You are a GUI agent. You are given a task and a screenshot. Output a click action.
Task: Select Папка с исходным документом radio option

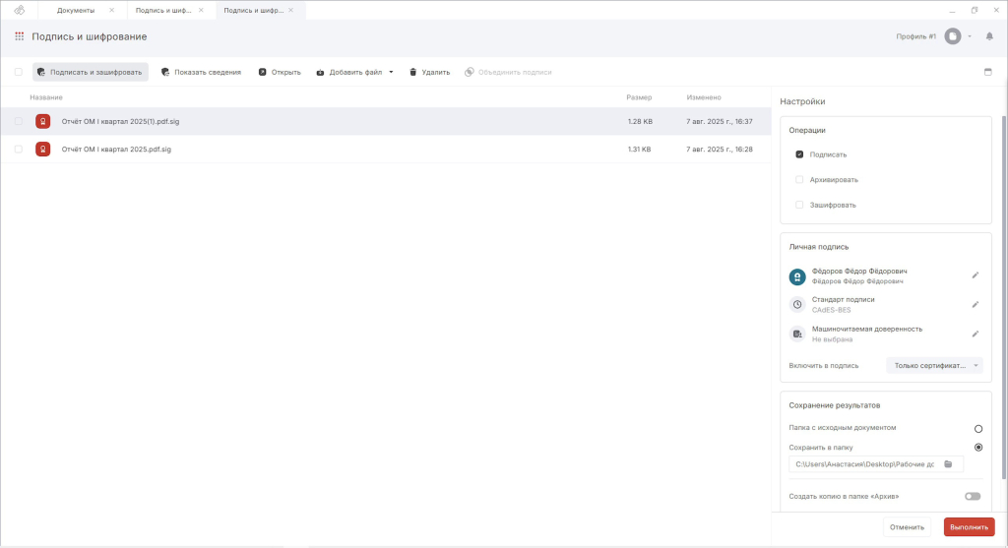[x=977, y=429]
